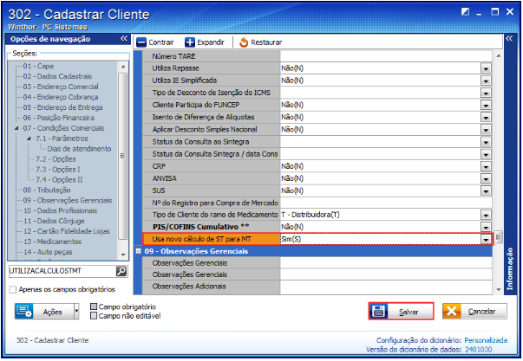Click the Personalizada dictionary configuration link
This screenshot has height=361, width=523.
[486, 340]
